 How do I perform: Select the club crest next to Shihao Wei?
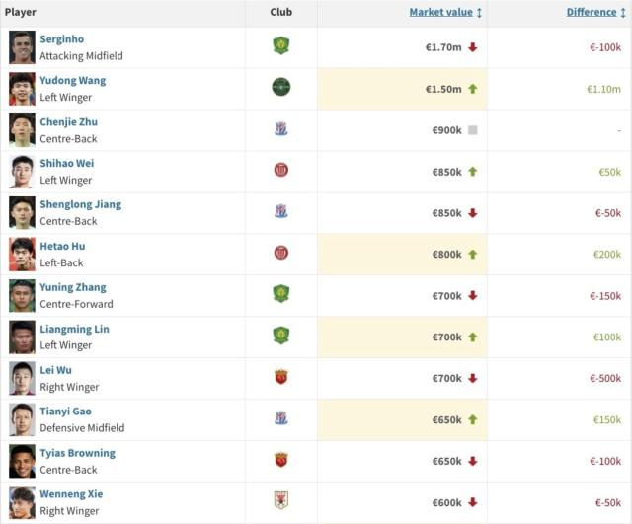tap(280, 171)
